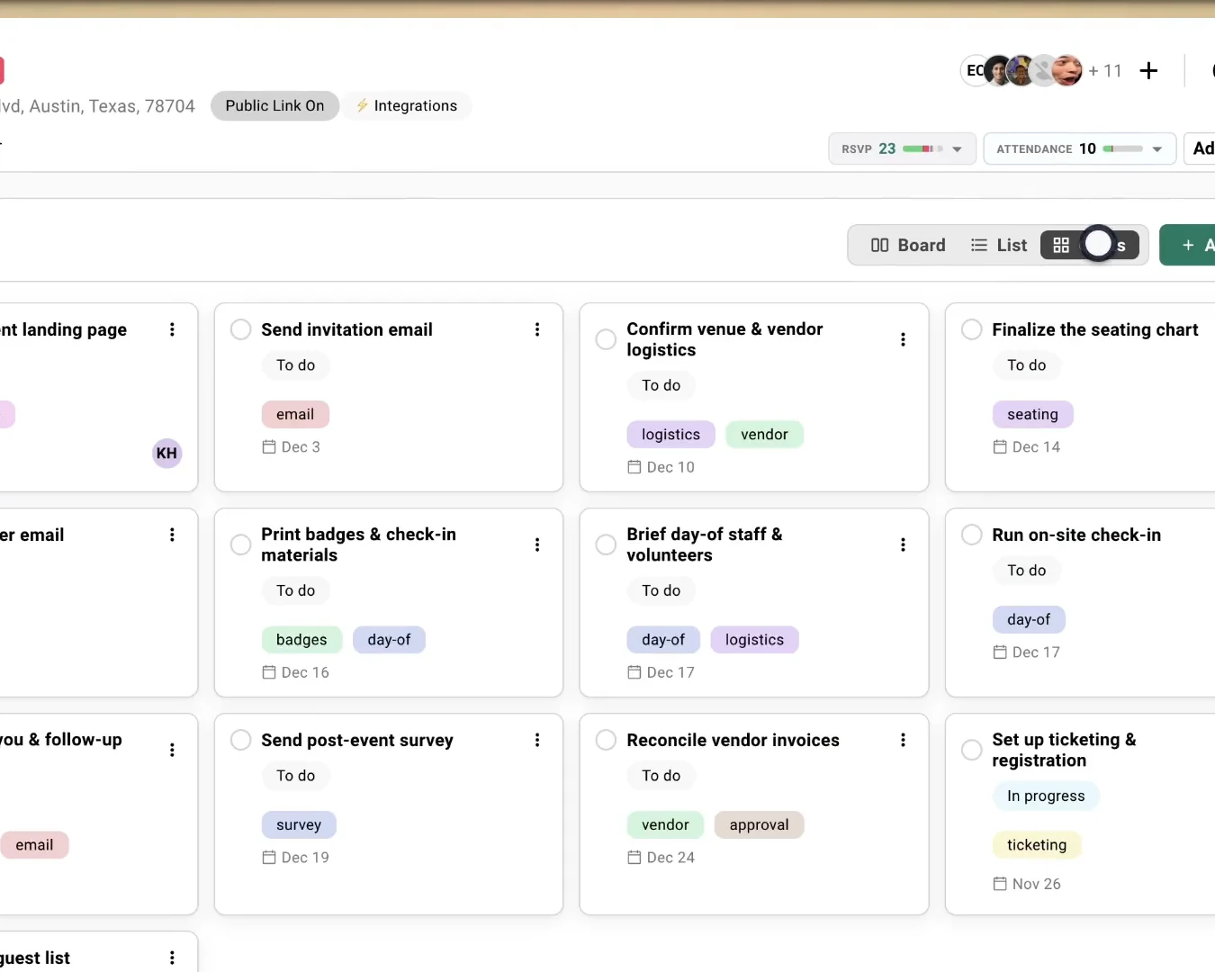The height and width of the screenshot is (972, 1215).
Task: Open options for Print badges & check-in materials
Action: coord(537,544)
